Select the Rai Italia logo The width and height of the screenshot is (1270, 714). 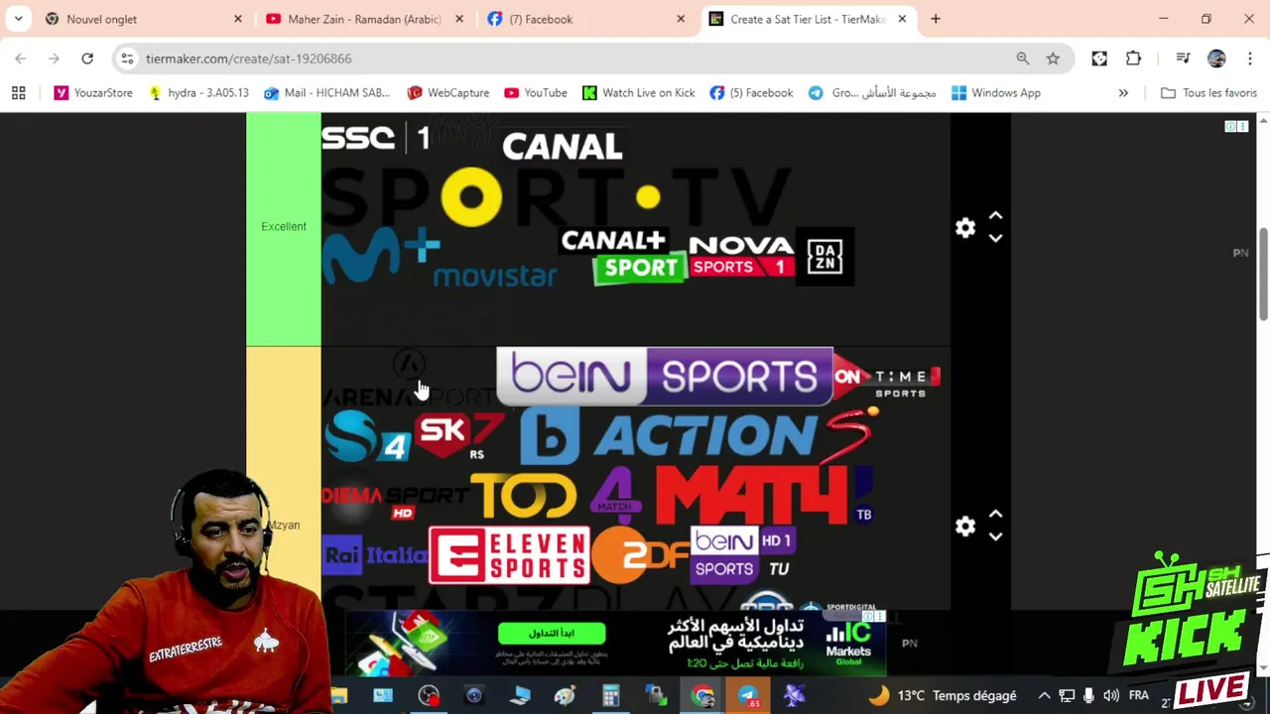pos(375,555)
